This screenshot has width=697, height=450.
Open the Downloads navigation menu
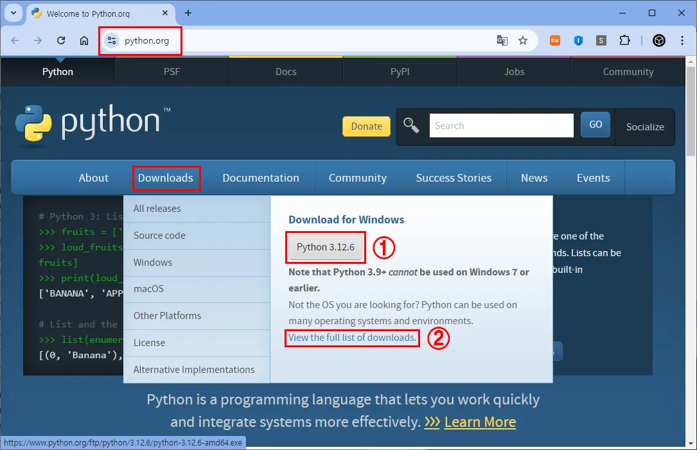tap(165, 178)
